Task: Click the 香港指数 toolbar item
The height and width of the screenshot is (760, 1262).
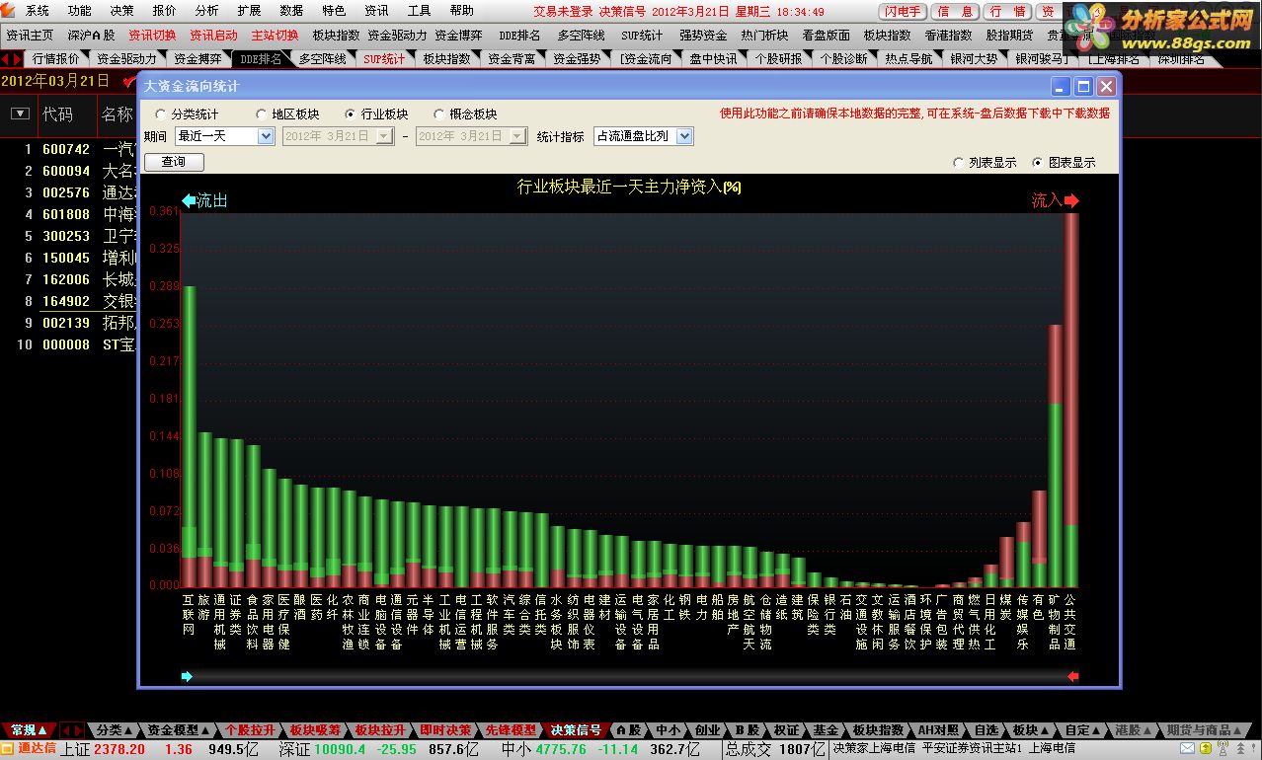Action: click(x=948, y=35)
